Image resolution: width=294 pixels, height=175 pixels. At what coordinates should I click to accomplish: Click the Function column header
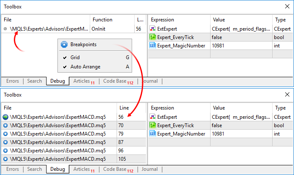coord(102,20)
